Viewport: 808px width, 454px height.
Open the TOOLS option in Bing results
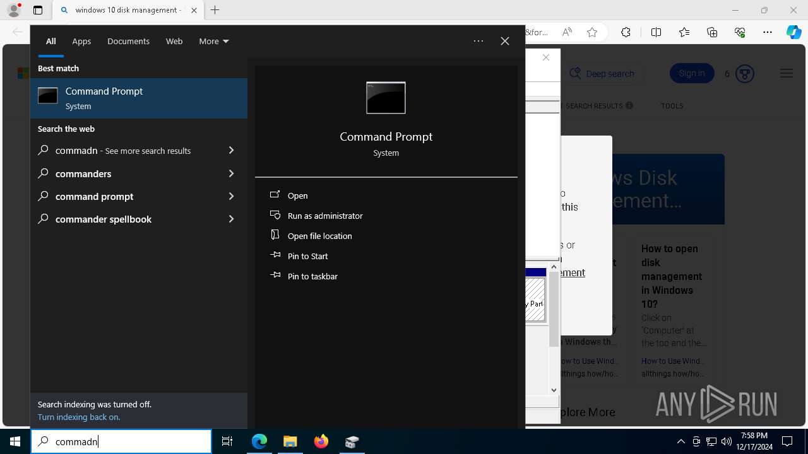(x=672, y=106)
